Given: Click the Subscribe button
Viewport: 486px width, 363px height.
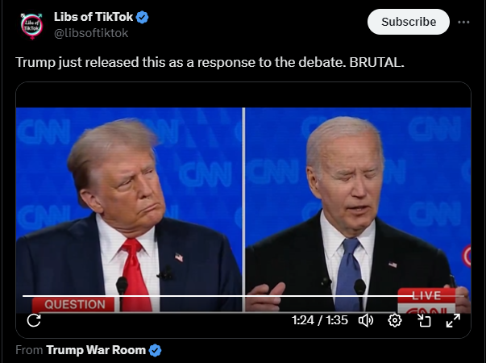Looking at the screenshot, I should click(409, 22).
